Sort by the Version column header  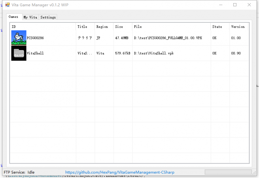[x=239, y=27]
